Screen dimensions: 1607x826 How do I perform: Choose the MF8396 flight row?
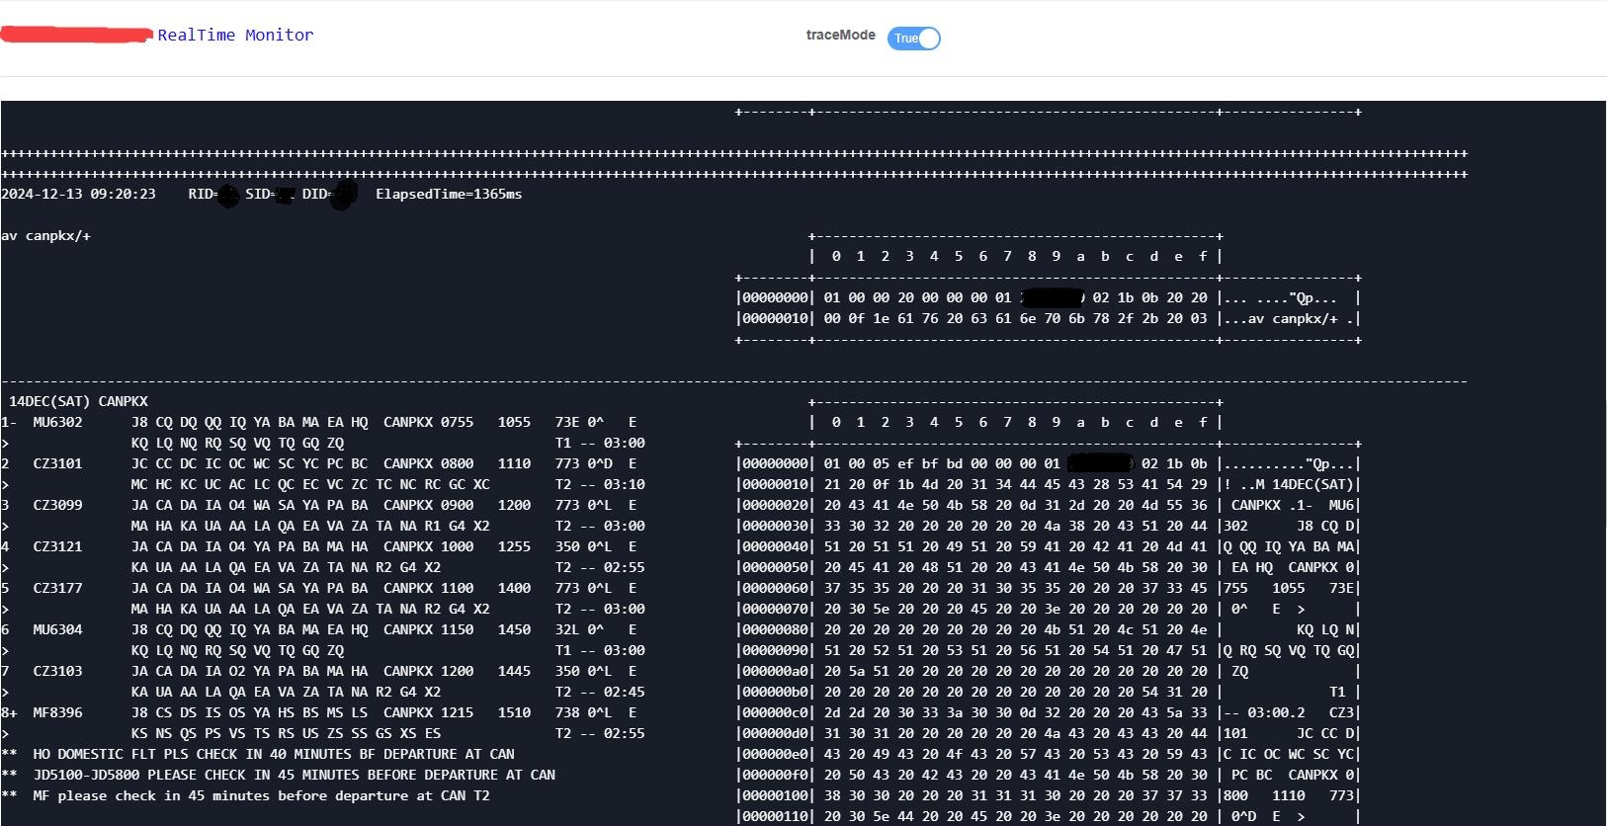coord(57,712)
